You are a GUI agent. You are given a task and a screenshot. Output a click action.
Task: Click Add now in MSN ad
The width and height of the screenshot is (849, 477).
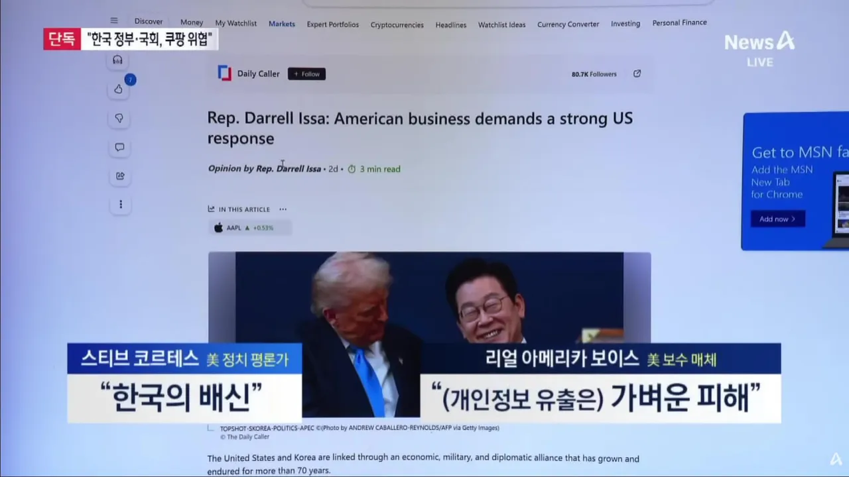[x=777, y=219]
